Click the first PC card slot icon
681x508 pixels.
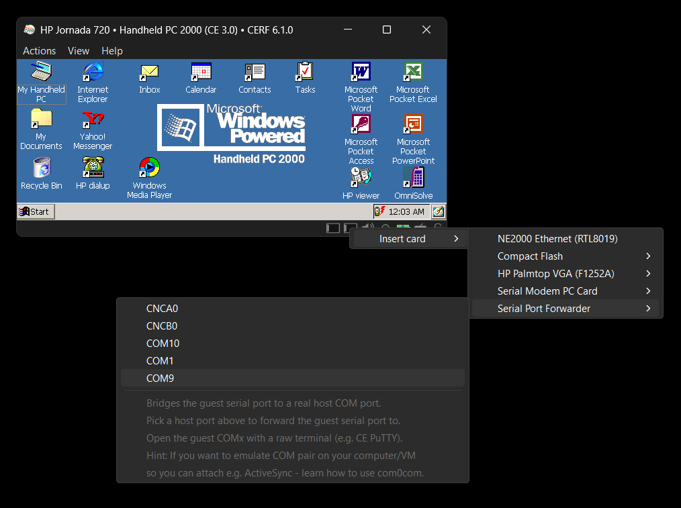click(x=332, y=228)
